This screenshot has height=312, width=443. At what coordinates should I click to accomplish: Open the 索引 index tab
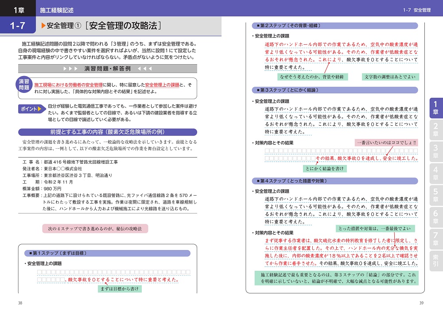coord(435,261)
